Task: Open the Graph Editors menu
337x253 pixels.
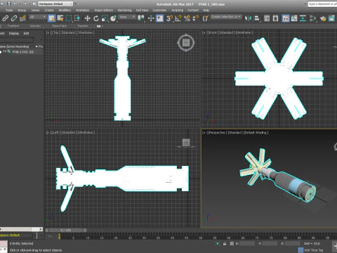Action: coord(104,11)
